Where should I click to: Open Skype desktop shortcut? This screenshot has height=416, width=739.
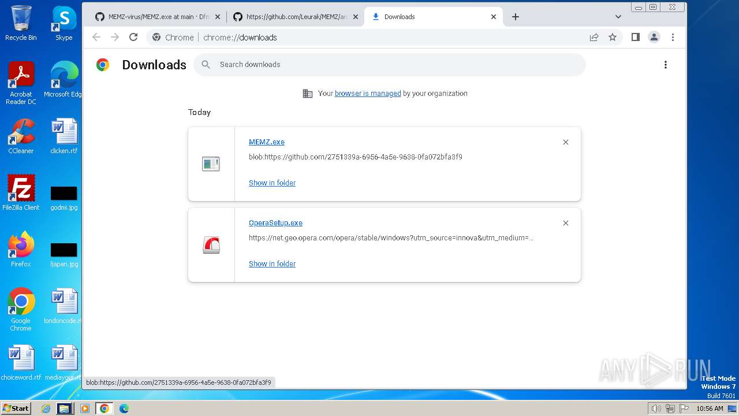[x=64, y=23]
